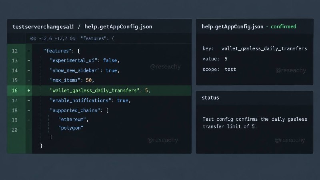Click the green confirmed status label

coord(284,26)
